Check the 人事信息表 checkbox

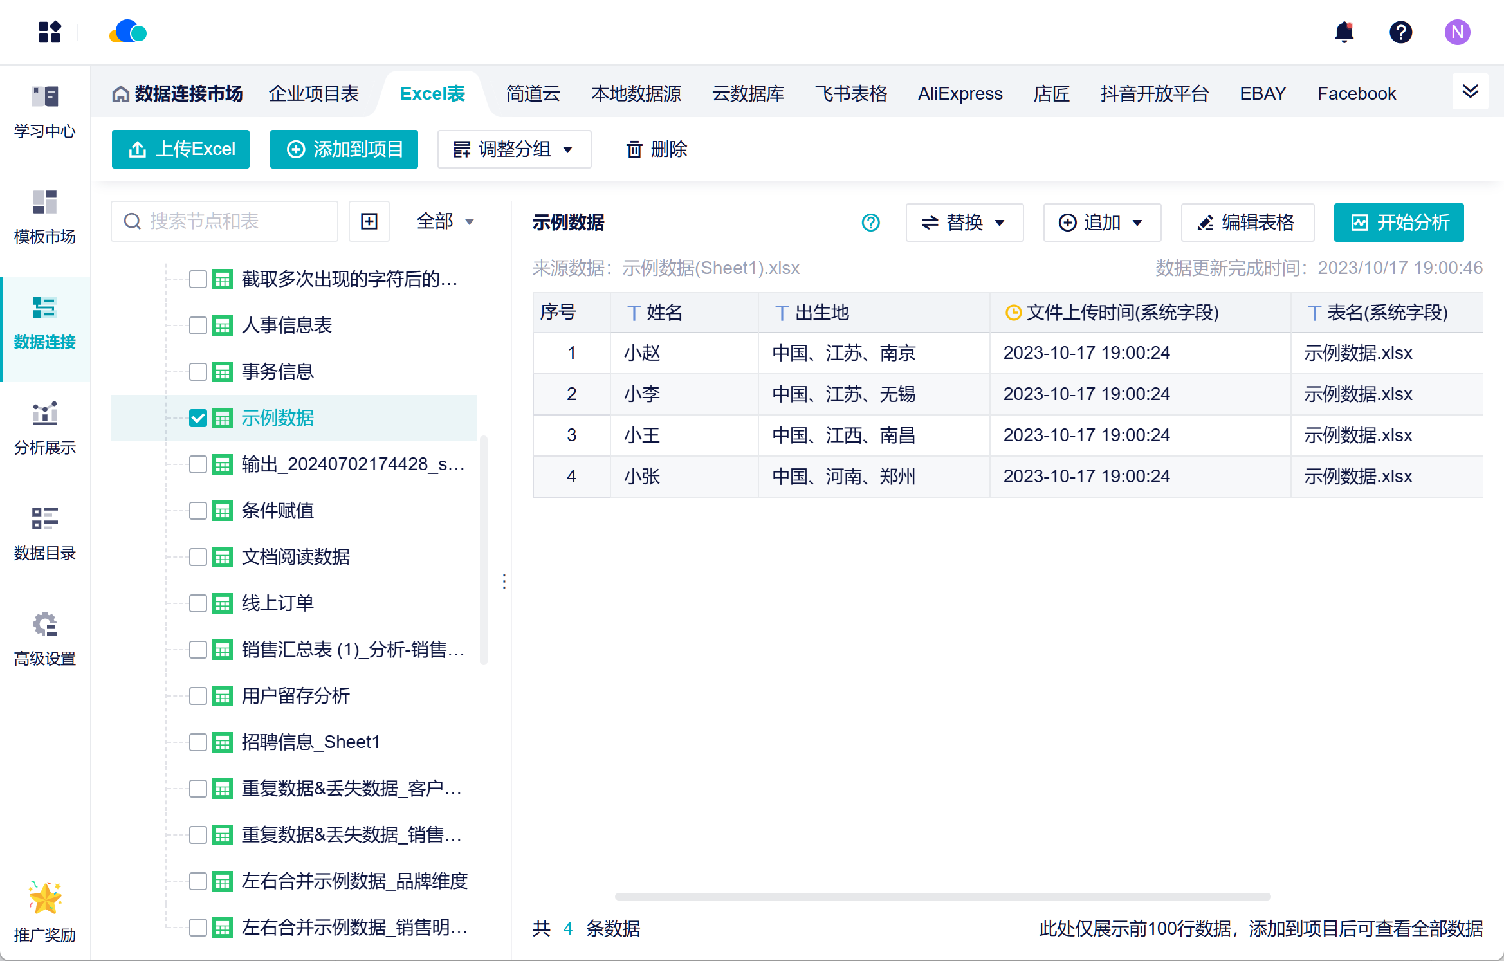[198, 325]
